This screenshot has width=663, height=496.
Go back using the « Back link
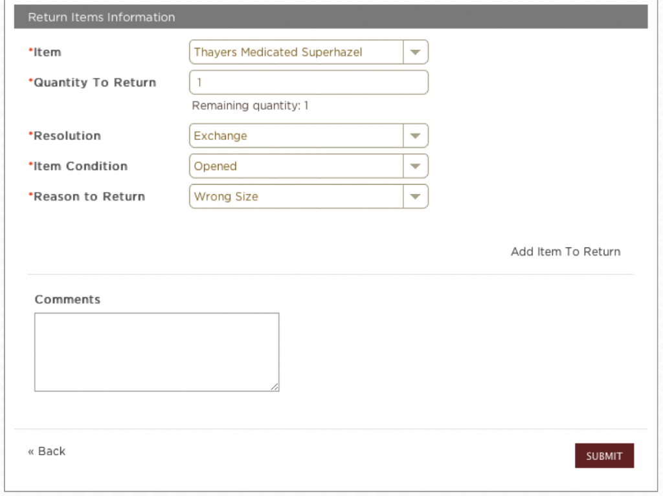(47, 451)
